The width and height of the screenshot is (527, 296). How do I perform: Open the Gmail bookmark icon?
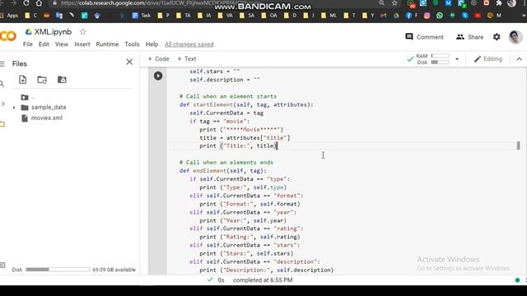[x=384, y=16]
